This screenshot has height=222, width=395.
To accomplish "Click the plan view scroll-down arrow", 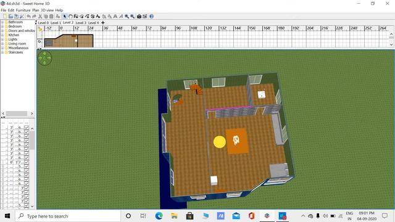I will coord(391,44).
